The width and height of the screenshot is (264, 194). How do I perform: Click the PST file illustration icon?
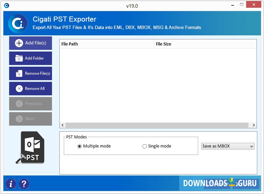pos(30,148)
